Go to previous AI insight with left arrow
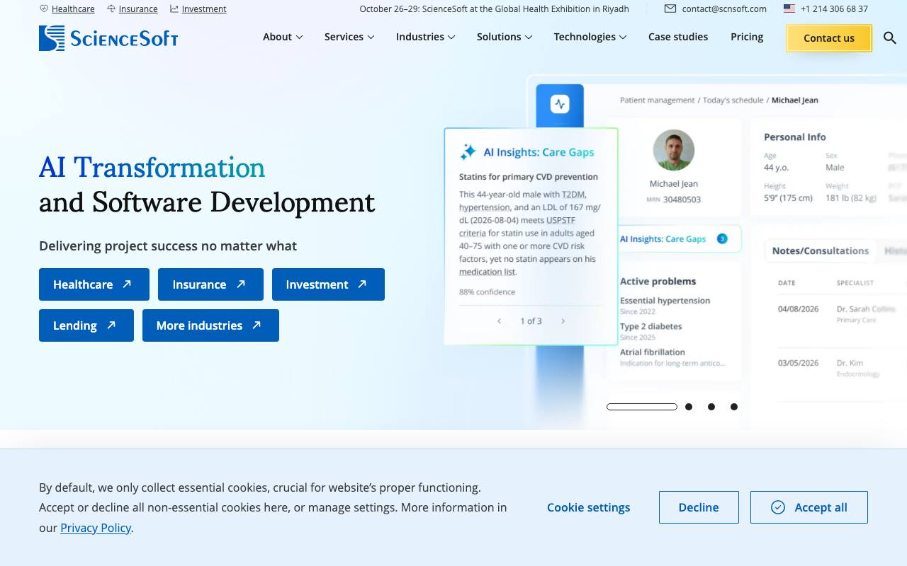The image size is (907, 566). click(x=499, y=321)
